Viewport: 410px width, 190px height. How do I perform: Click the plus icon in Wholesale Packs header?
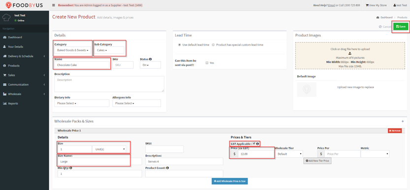[403, 121]
